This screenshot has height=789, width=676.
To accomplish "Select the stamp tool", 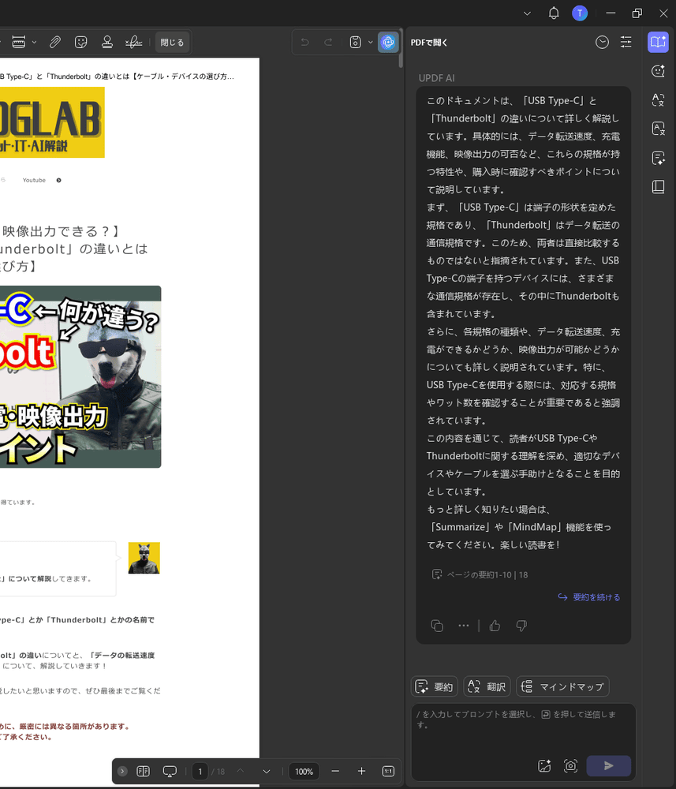I will (x=107, y=42).
